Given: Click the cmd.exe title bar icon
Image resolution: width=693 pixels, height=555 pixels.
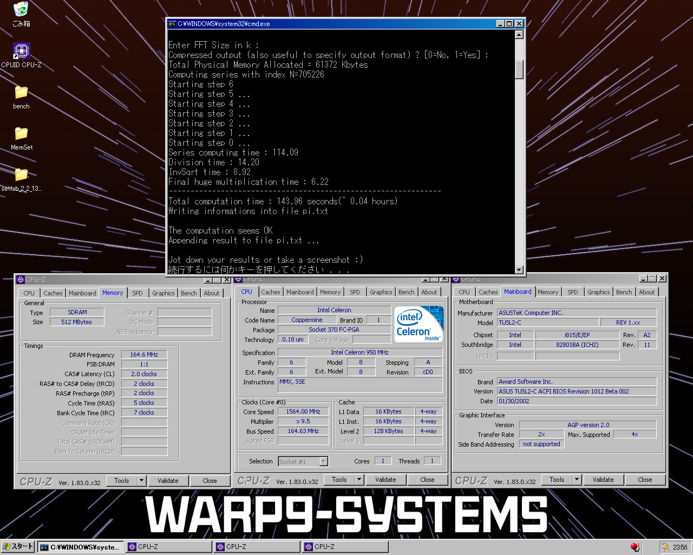Looking at the screenshot, I should coord(172,24).
